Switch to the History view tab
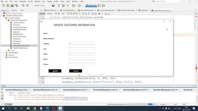198x111 pixels. pyautogui.click(x=49, y=14)
